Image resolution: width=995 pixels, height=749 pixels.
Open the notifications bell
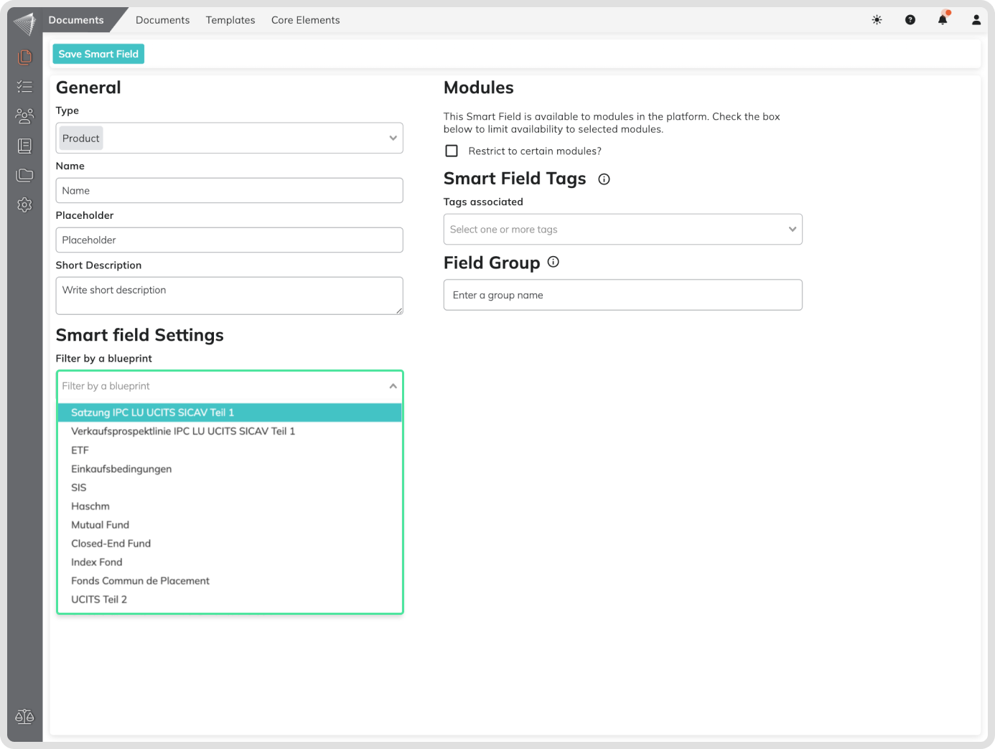tap(943, 20)
